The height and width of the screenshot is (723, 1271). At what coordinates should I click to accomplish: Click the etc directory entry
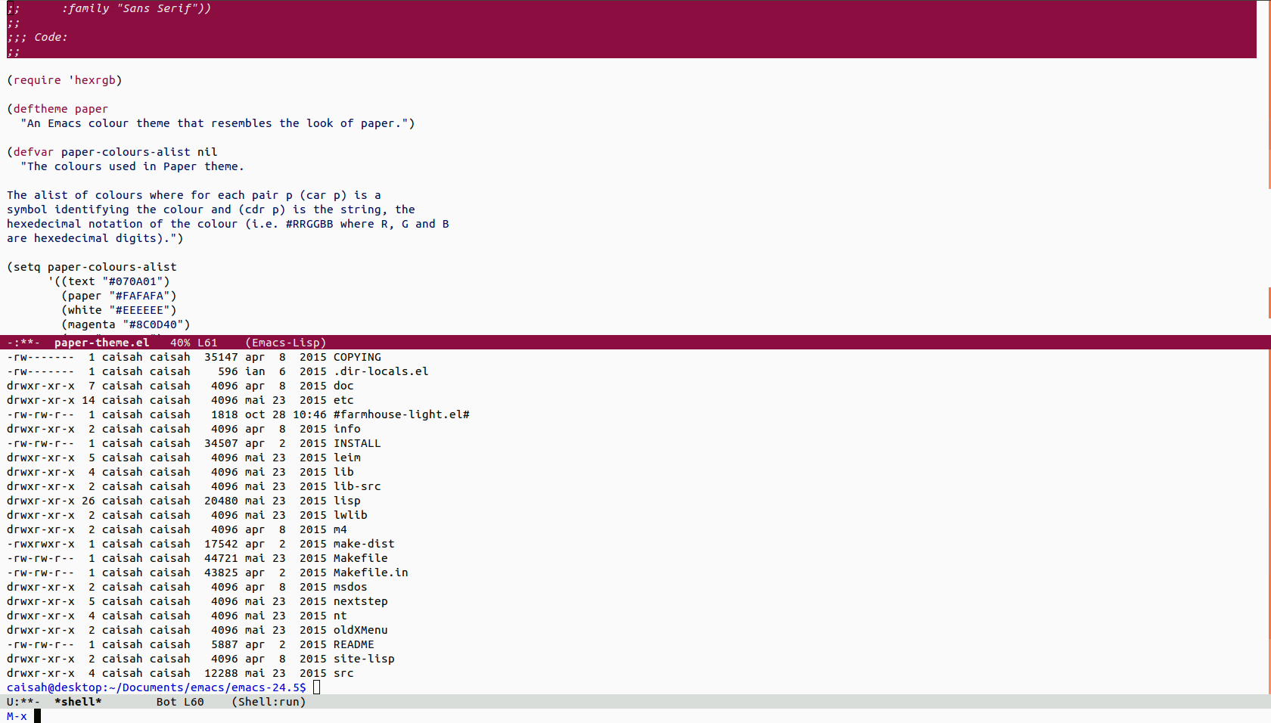(x=343, y=400)
